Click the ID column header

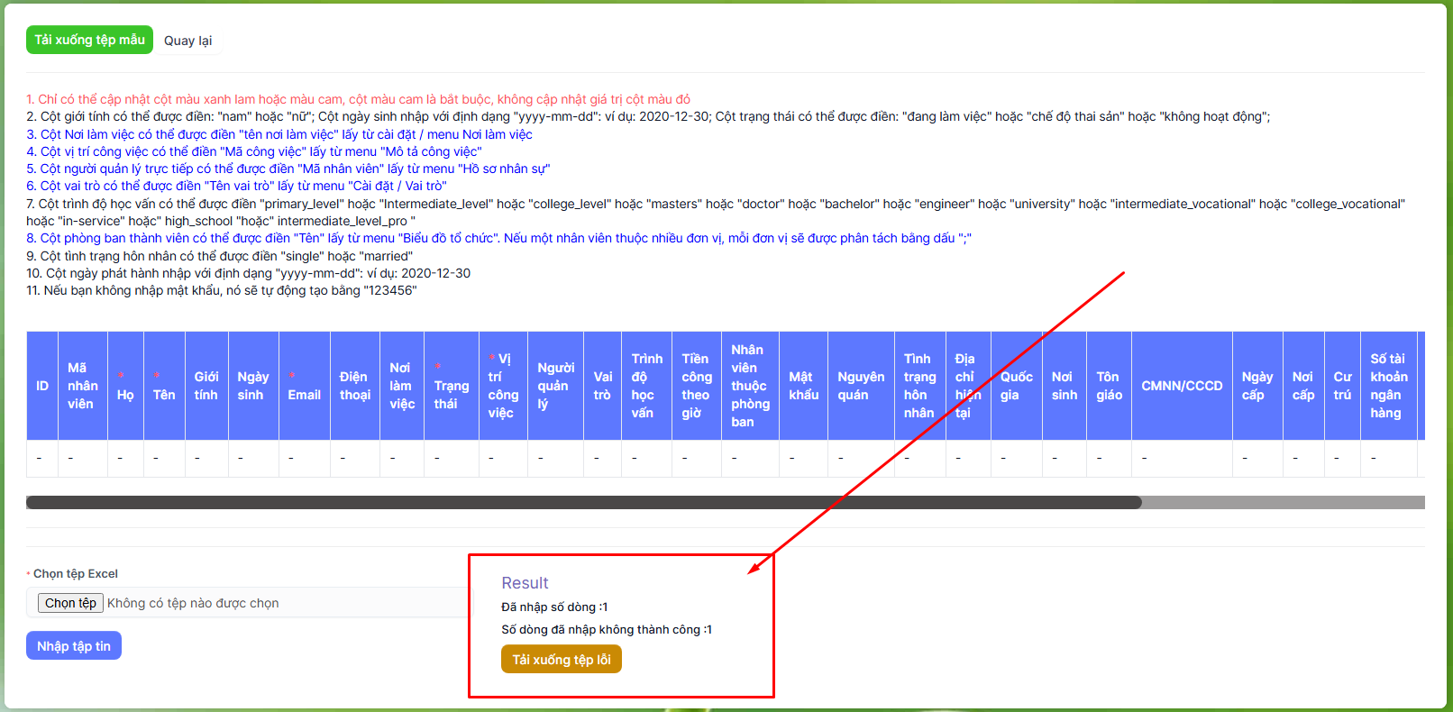point(42,386)
